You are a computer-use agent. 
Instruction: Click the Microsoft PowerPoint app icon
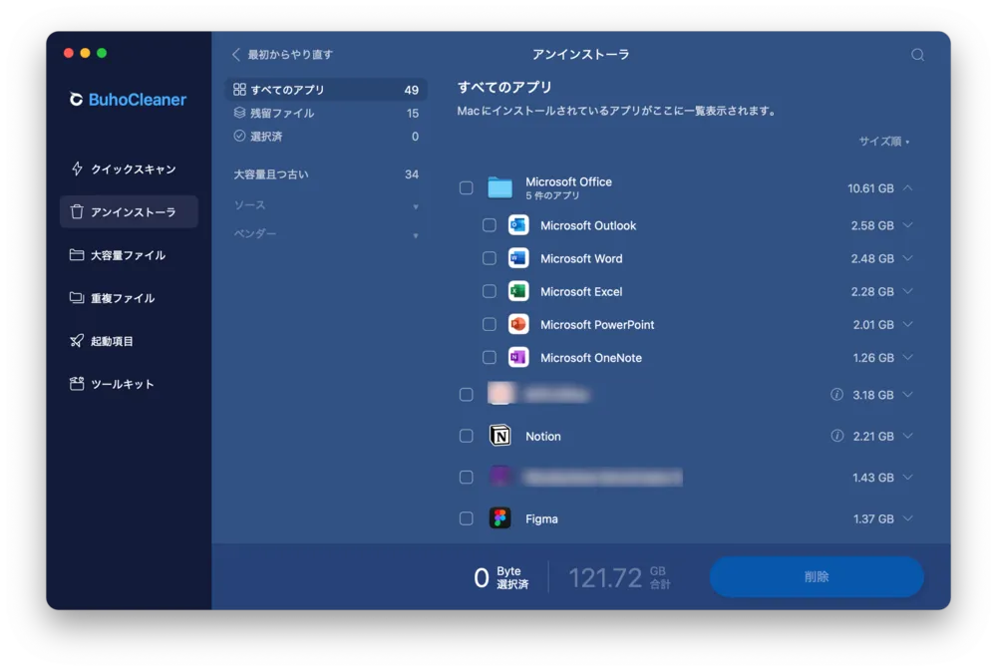[x=518, y=324]
